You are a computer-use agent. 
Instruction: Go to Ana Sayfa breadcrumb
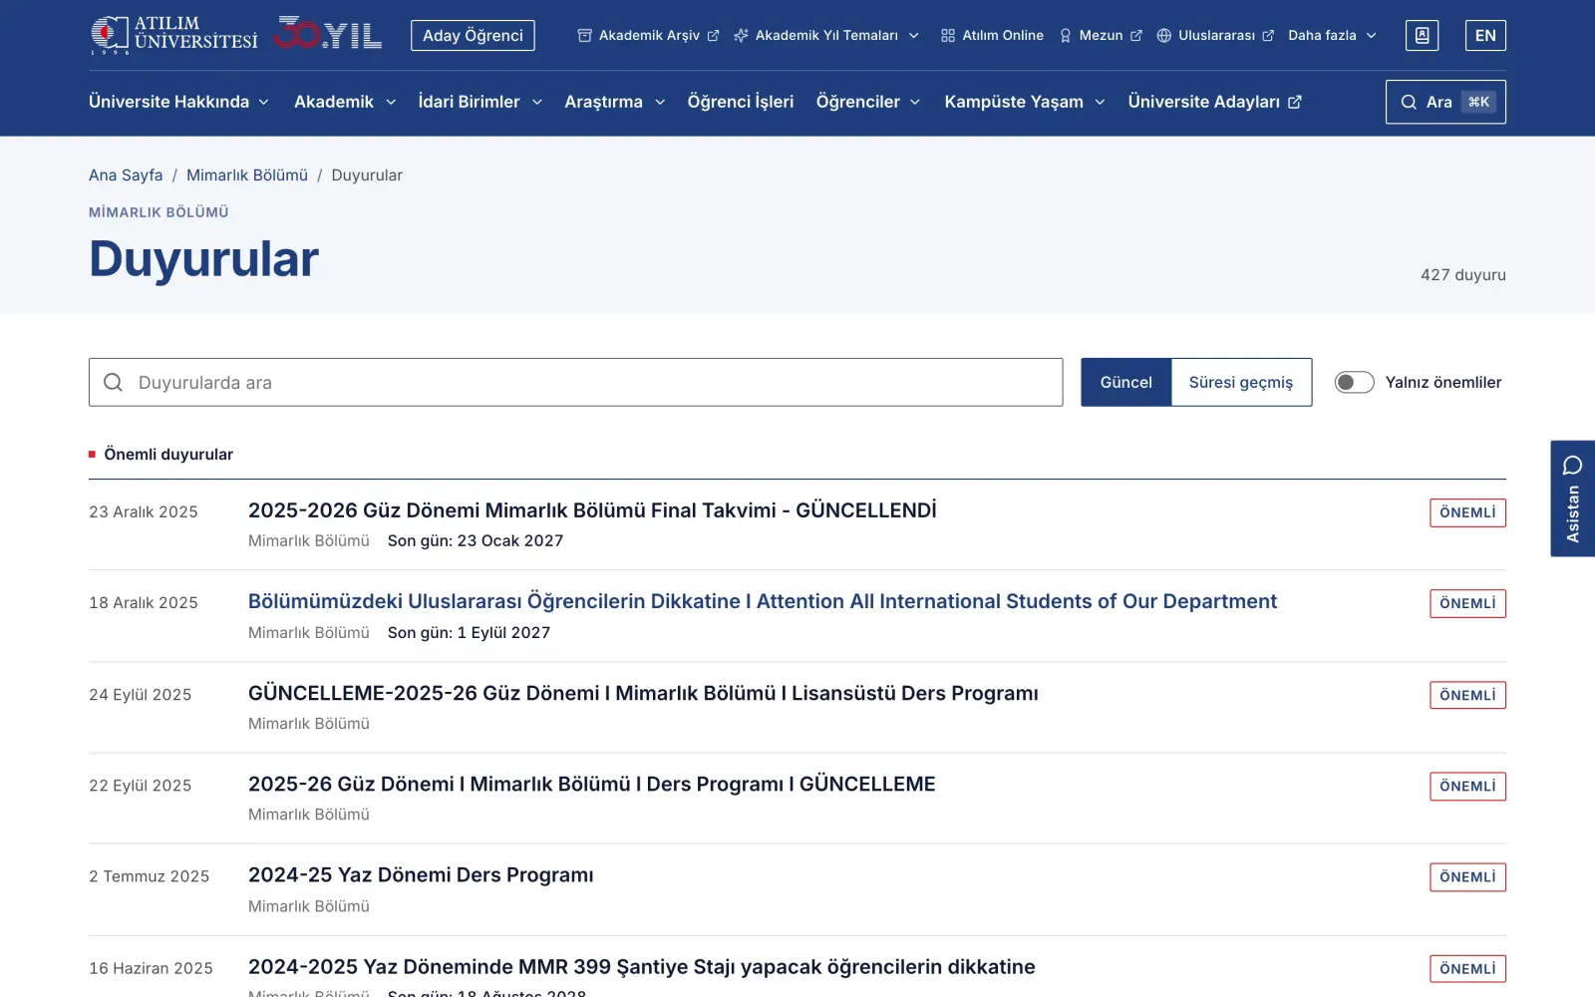[x=126, y=175]
